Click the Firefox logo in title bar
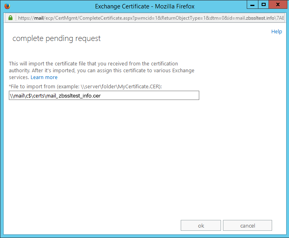Screen dimensions: 289x238 pos(7,6)
